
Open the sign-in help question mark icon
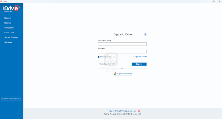pos(145,34)
